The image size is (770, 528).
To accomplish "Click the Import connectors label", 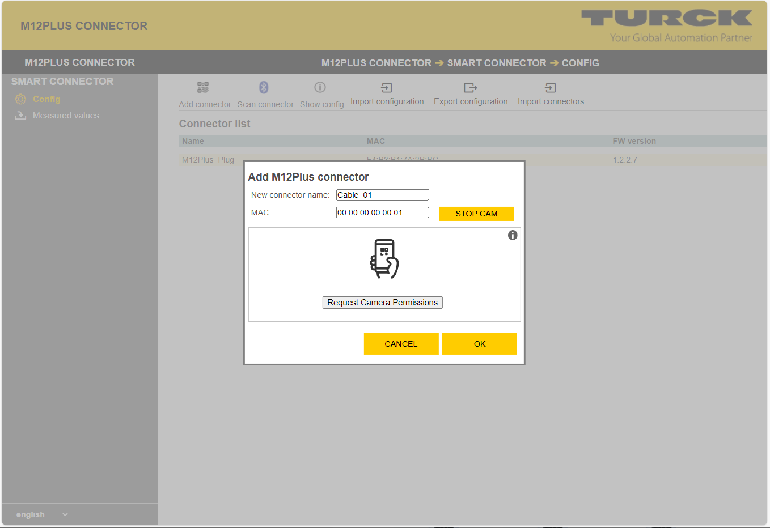I will coord(551,101).
